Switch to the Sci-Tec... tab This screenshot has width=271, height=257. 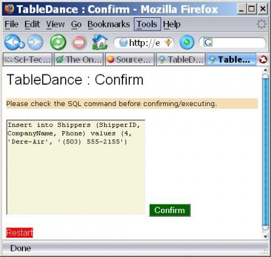[x=27, y=59]
